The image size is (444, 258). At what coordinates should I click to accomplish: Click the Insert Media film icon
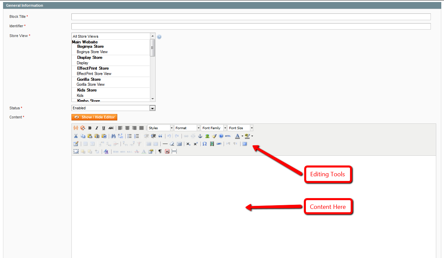pyautogui.click(x=212, y=144)
